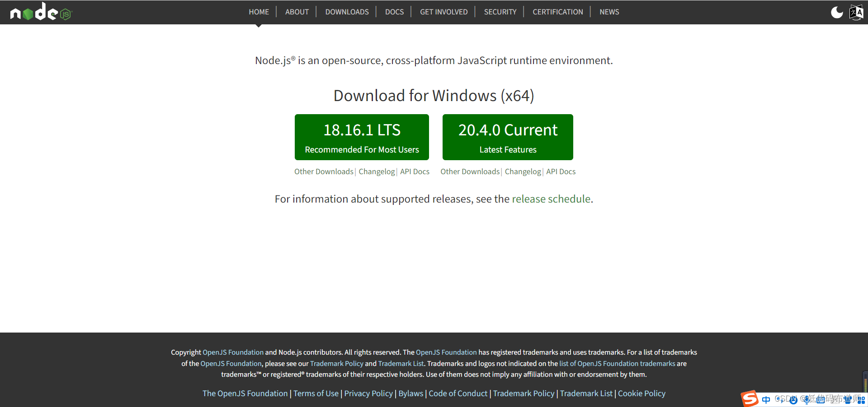Open Terms of Use in the footer
The image size is (868, 407).
pos(316,393)
